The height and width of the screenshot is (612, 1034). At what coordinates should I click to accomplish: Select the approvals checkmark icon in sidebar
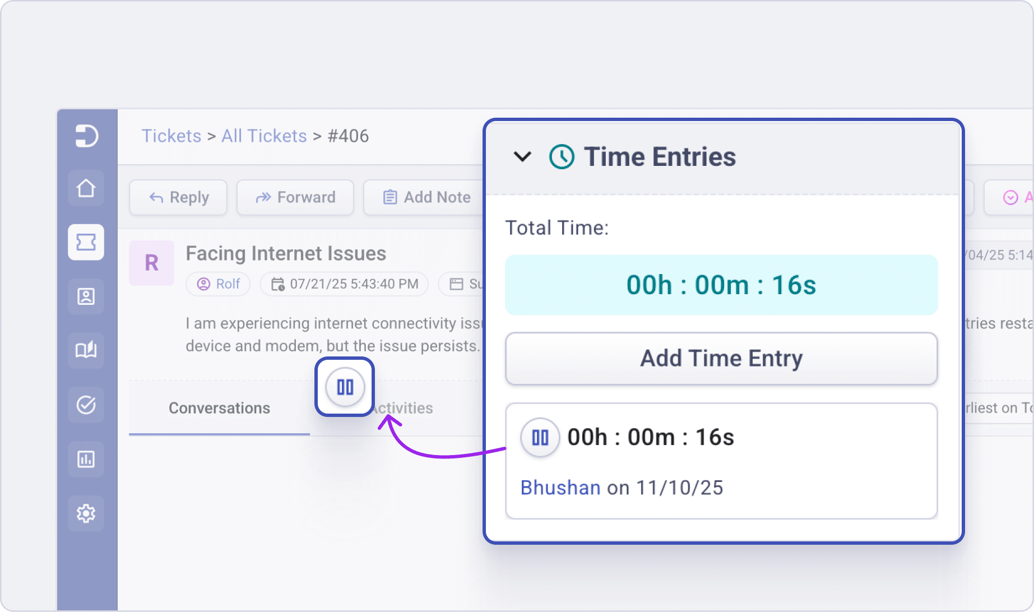[86, 404]
